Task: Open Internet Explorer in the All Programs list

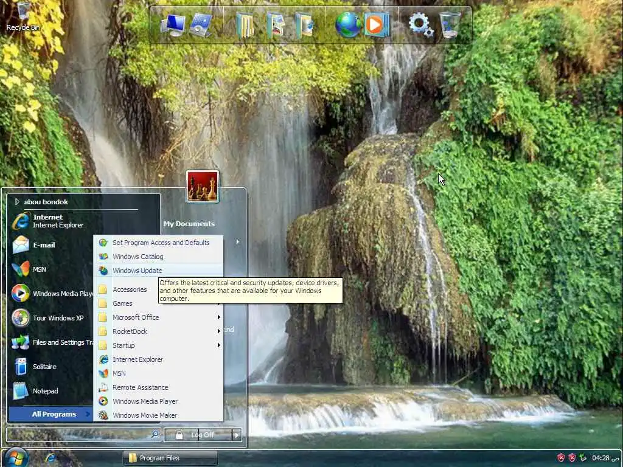Action: point(159,359)
